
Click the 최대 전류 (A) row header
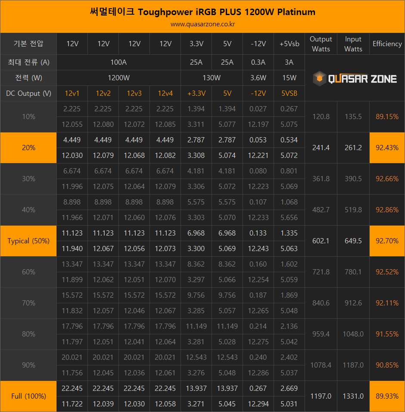click(x=28, y=62)
